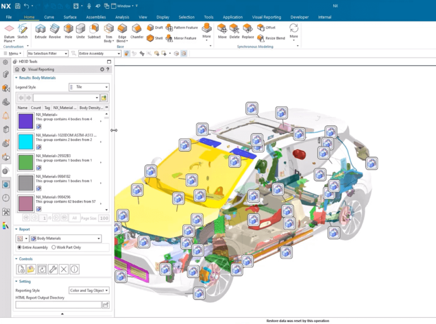Click the Save icon in title bar
436x324 pixels.
(18, 6)
